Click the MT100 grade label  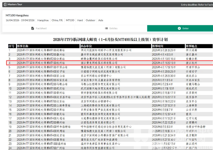[x=70, y=20]
